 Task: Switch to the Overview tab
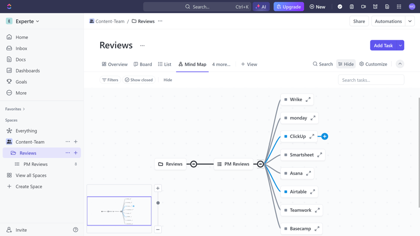point(114,64)
